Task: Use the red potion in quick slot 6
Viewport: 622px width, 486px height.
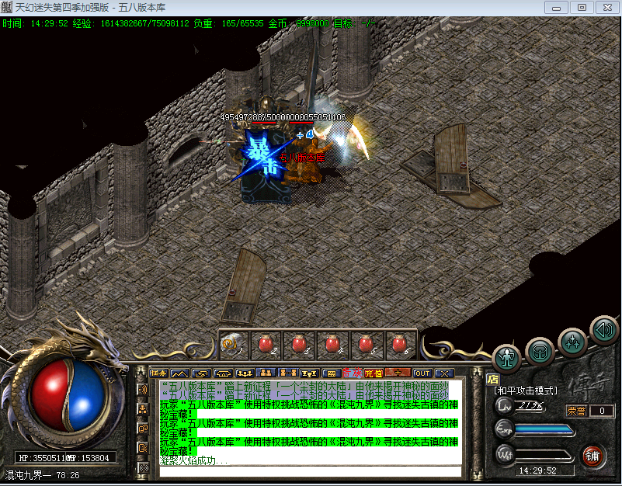Action: coord(399,344)
